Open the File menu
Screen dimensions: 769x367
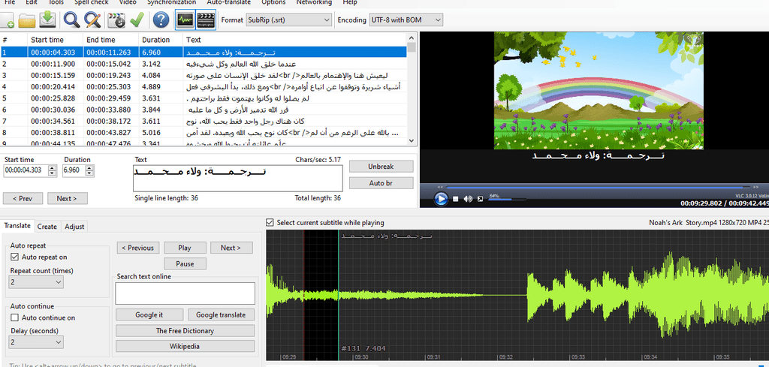(x=10, y=2)
